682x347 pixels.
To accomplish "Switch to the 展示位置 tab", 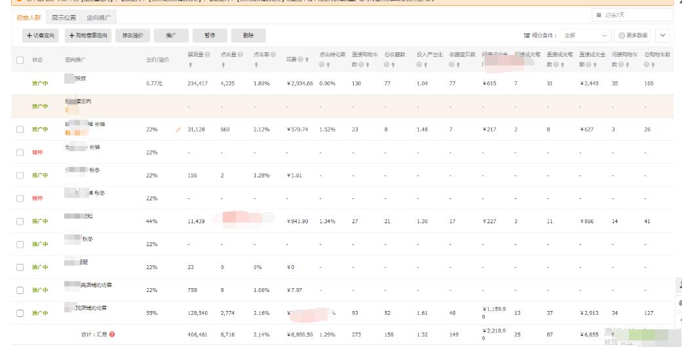I will tap(64, 18).
